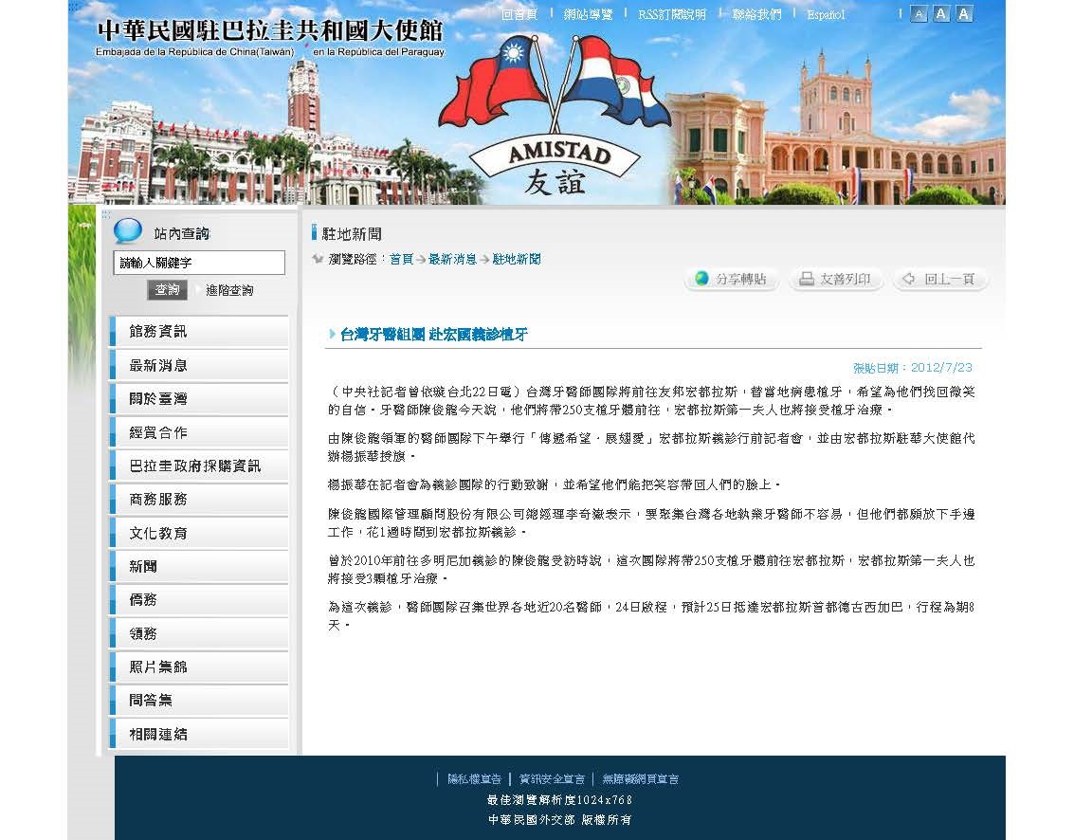Open the 最新消息 menu item
This screenshot has height=840, width=1074.
199,365
